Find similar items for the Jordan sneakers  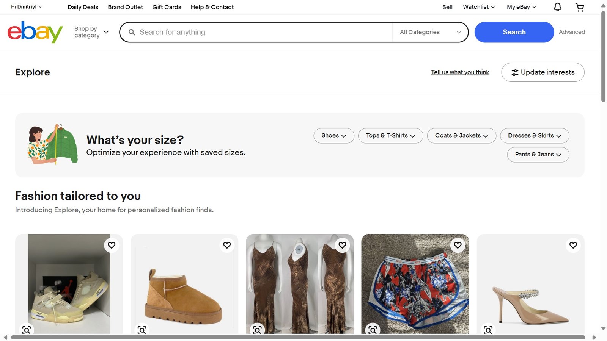click(27, 330)
